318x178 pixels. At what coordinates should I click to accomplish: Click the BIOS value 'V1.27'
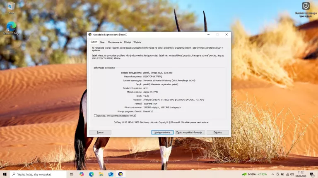tap(146, 96)
